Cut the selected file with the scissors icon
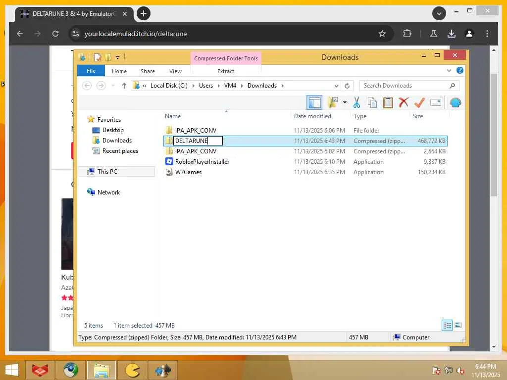 (356, 103)
